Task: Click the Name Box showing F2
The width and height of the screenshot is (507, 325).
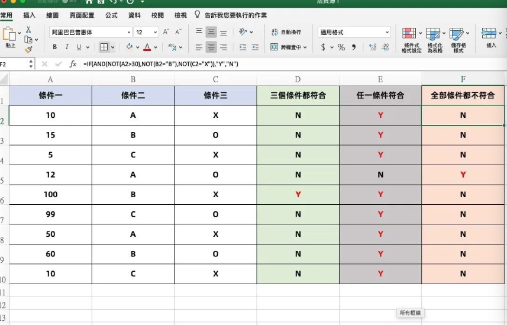Action: pos(14,64)
